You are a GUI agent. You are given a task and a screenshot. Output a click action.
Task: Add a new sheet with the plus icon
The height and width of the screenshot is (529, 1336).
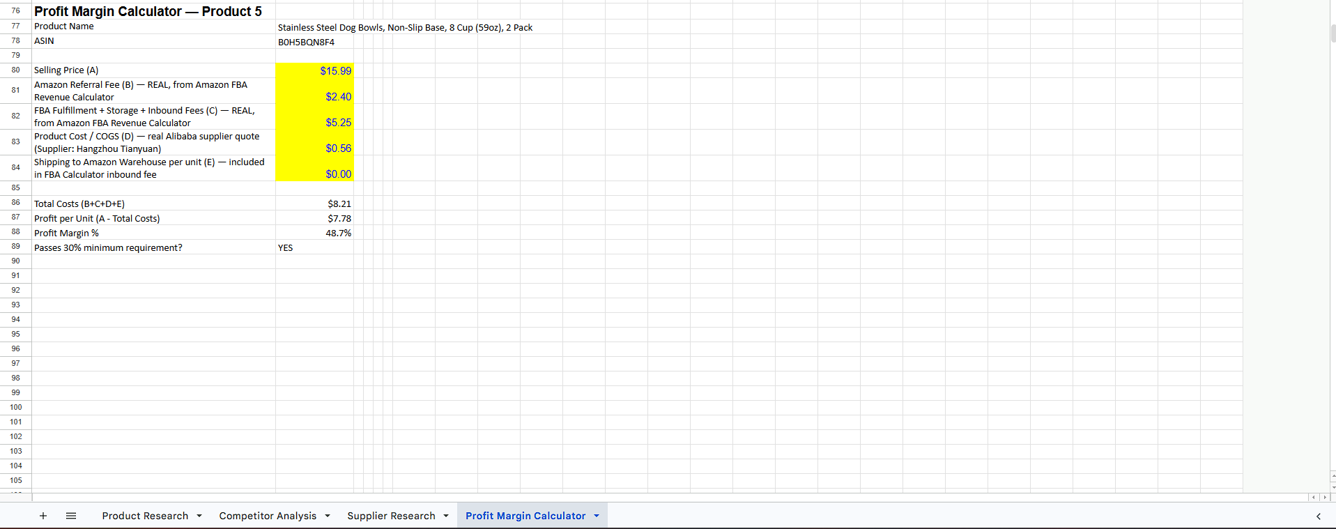[43, 516]
